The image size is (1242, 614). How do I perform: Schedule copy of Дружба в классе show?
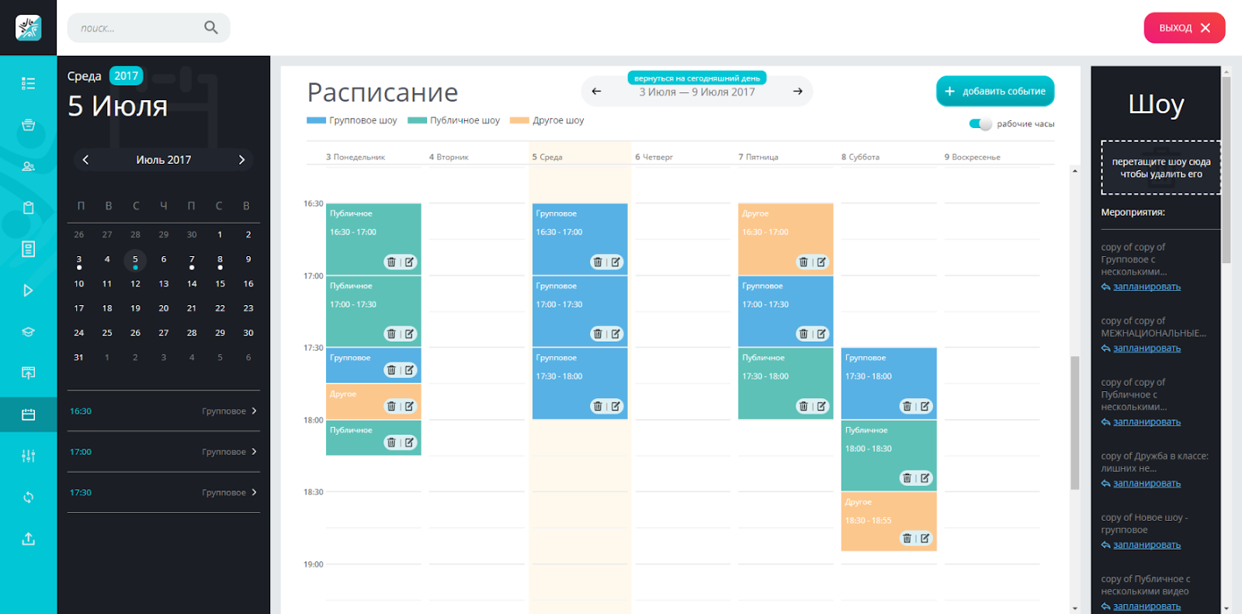(x=1147, y=483)
